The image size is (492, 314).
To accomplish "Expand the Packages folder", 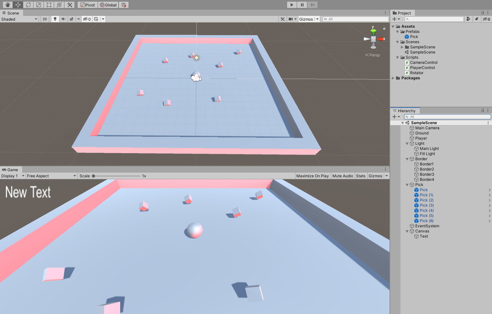I will (x=393, y=78).
